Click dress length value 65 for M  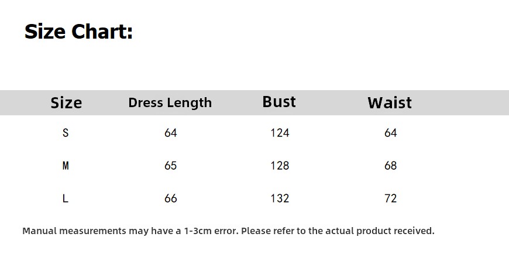(x=170, y=166)
